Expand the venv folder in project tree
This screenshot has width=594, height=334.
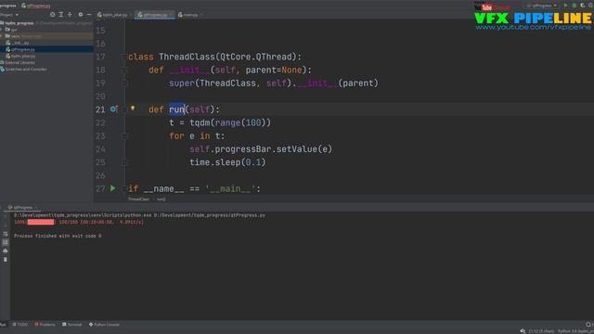(x=2, y=36)
